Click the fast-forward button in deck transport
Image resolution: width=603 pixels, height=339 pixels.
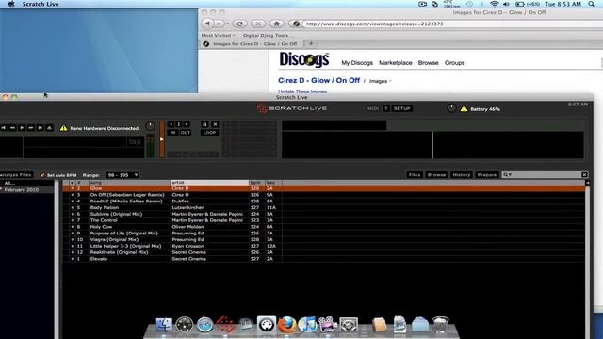[31, 128]
